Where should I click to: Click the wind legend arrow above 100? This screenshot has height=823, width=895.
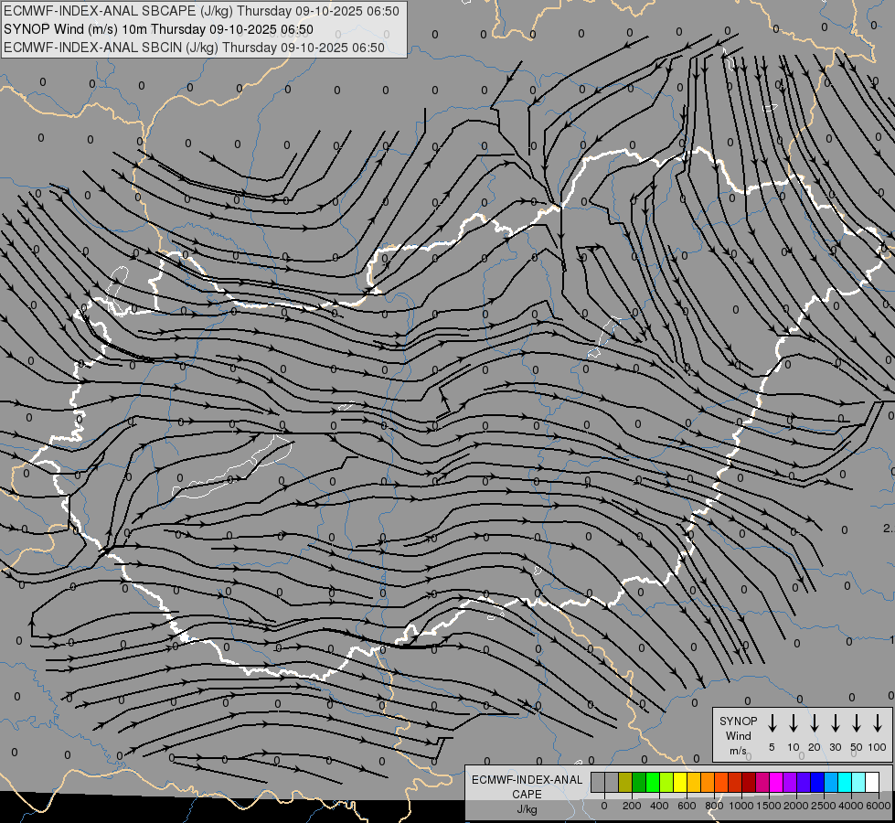pos(878,723)
